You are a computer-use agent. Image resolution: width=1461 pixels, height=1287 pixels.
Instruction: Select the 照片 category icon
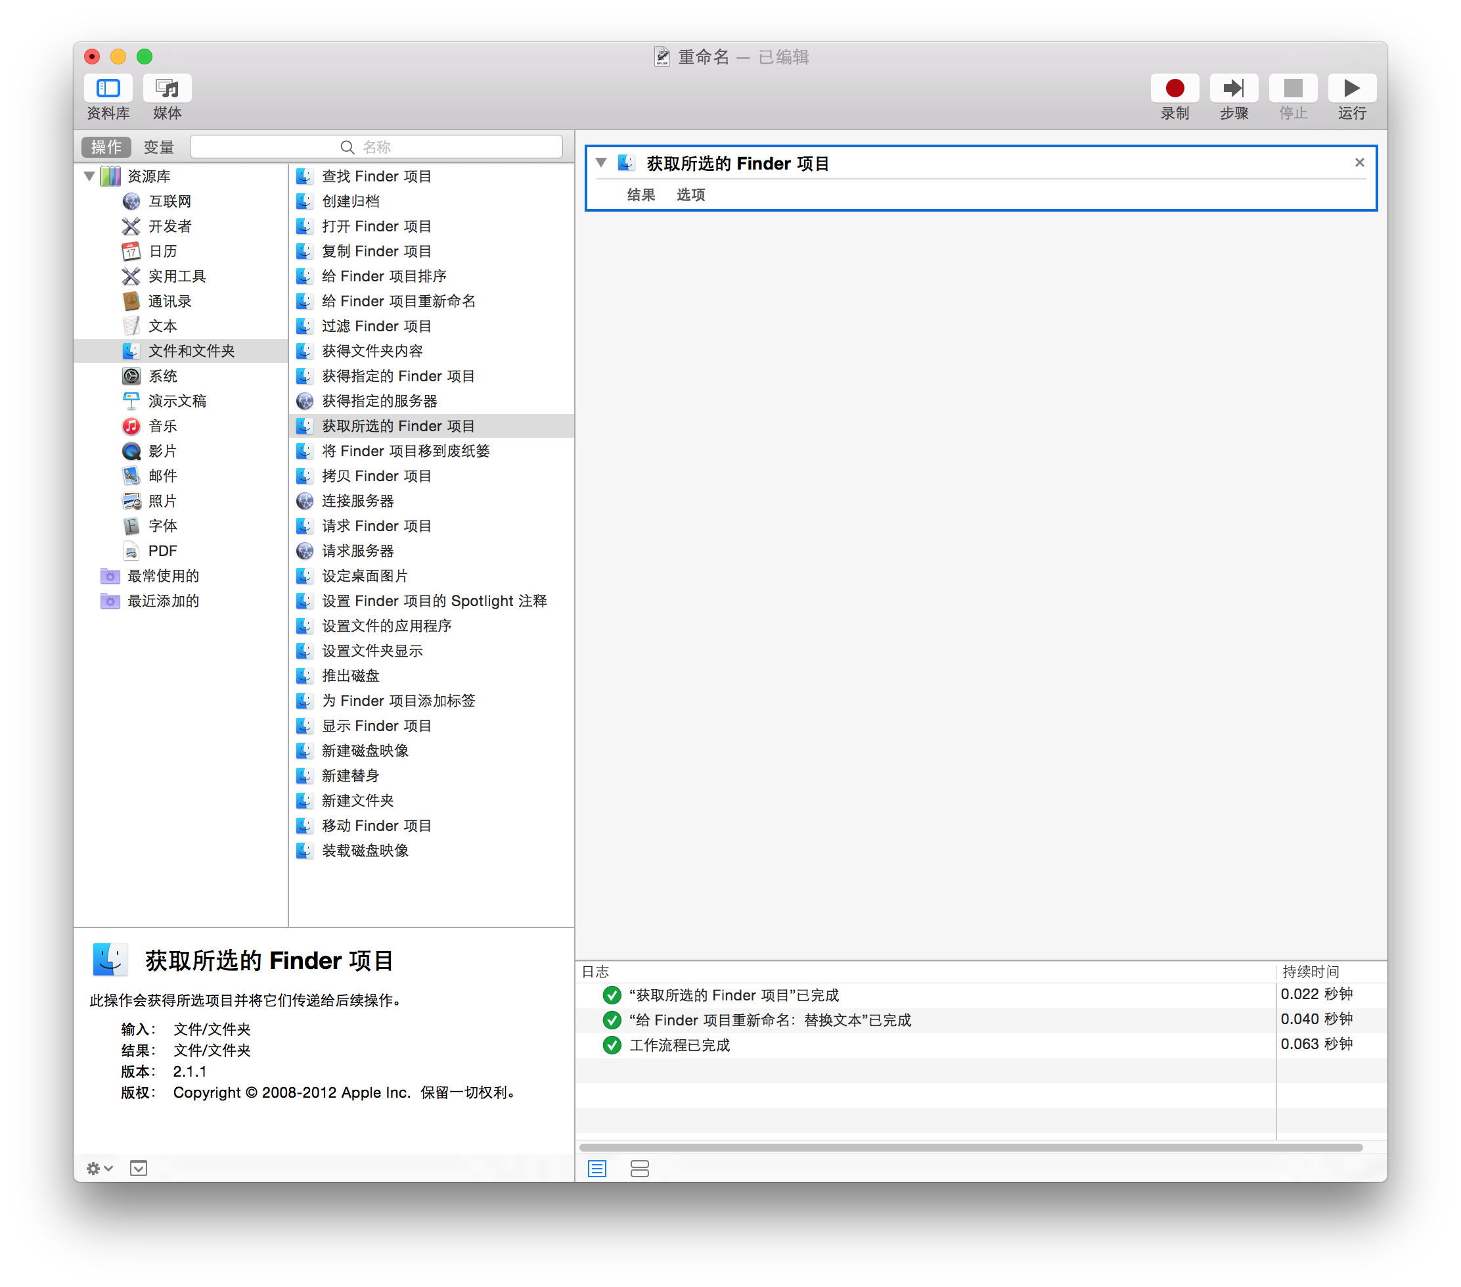[131, 500]
